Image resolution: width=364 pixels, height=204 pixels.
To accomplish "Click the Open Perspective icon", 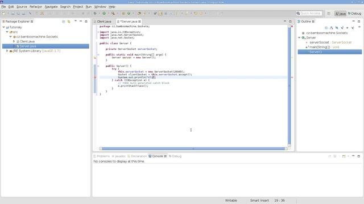I will tap(329, 14).
